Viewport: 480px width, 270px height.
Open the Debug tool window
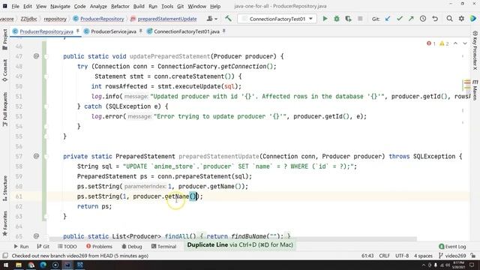point(132,247)
